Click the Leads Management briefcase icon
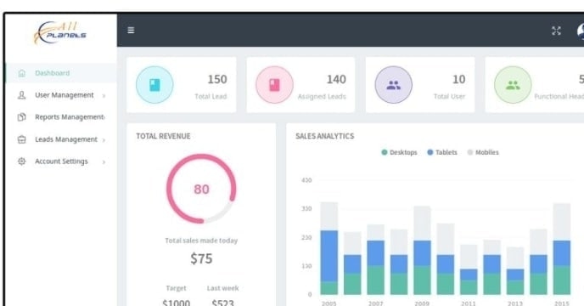 click(22, 139)
